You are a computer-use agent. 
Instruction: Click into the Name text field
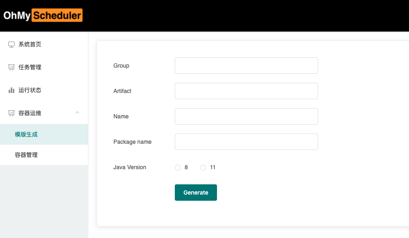click(246, 116)
